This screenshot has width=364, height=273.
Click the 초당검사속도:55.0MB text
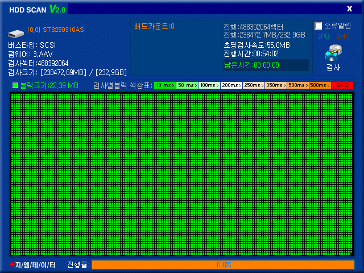257,45
